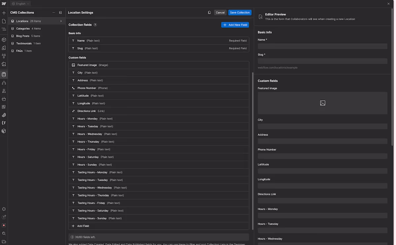This screenshot has width=396, height=245.
Task: Open Tasting Hours - Thursday field
Action: point(159,195)
